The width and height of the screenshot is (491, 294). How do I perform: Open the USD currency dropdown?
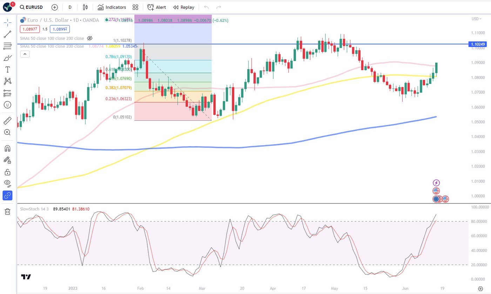pos(476,19)
